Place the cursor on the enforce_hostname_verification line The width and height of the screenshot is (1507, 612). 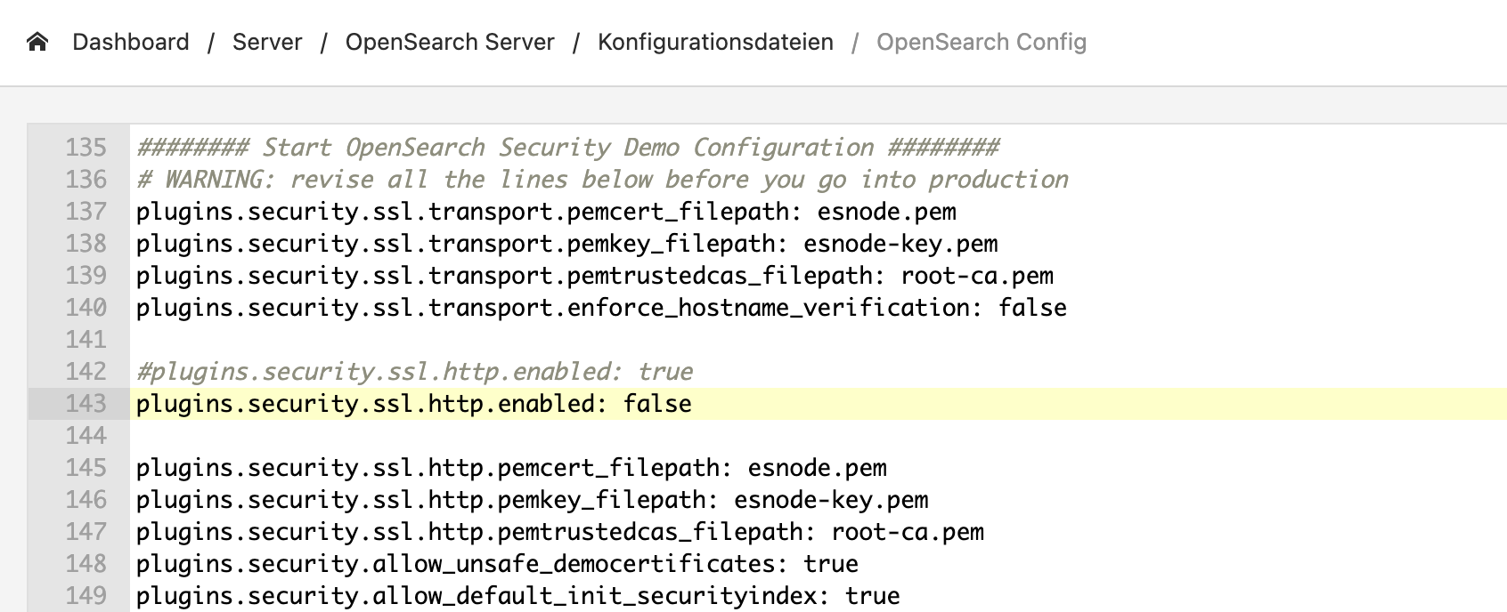point(601,308)
